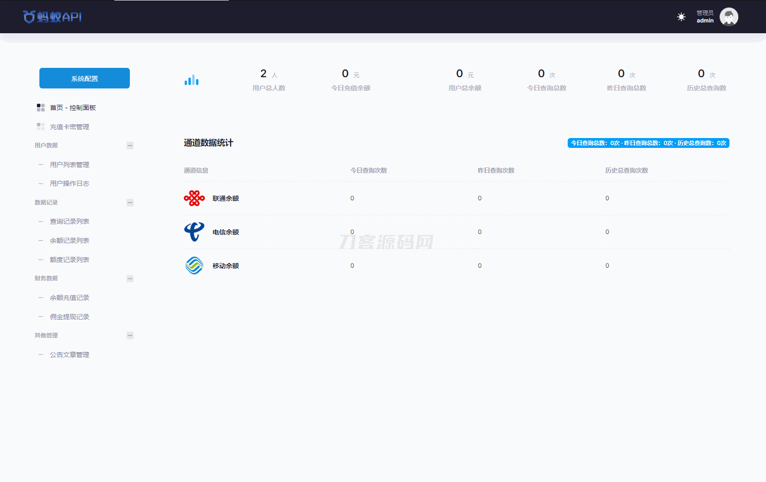Click the China Unicom red knot logo
Viewport: 766px width, 482px height.
tap(194, 198)
